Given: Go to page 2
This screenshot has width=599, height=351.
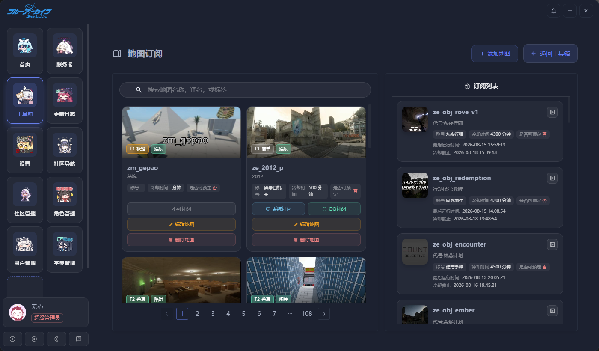Looking at the screenshot, I should 198,314.
